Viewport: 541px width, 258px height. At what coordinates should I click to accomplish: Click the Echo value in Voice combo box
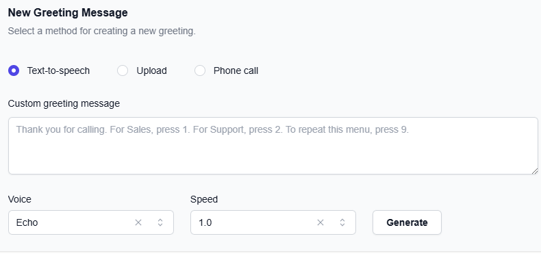pos(27,222)
